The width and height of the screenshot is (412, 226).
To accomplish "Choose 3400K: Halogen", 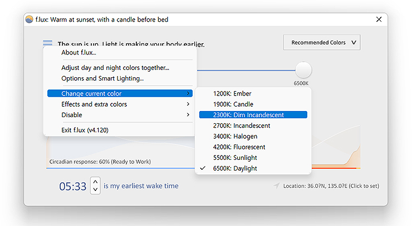I will (253, 137).
